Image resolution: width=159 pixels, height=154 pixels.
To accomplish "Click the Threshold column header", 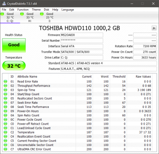I will click(119, 77).
